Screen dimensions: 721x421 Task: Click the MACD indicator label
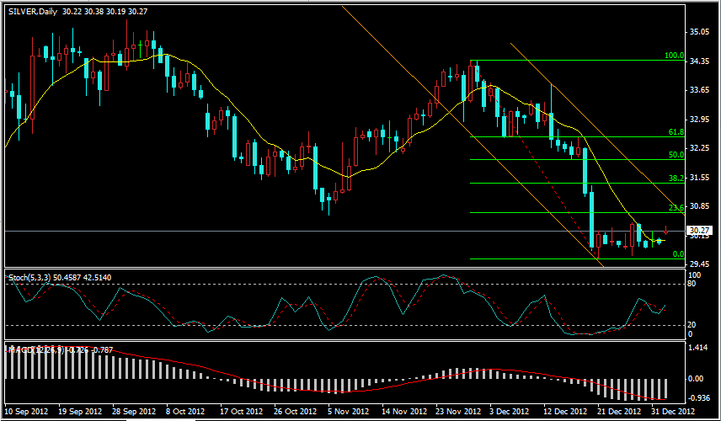[24, 348]
